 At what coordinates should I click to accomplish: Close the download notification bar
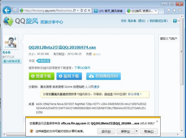click(157, 121)
